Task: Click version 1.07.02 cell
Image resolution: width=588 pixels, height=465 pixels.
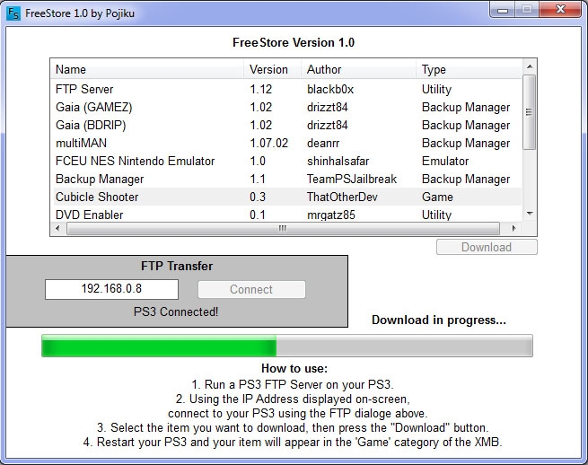Action: pyautogui.click(x=269, y=144)
